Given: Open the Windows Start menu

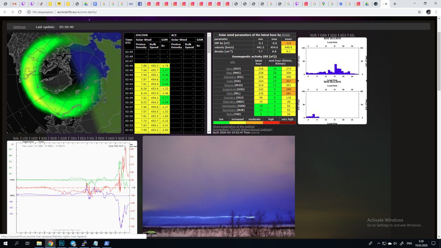Looking at the screenshot, I should tap(5, 243).
